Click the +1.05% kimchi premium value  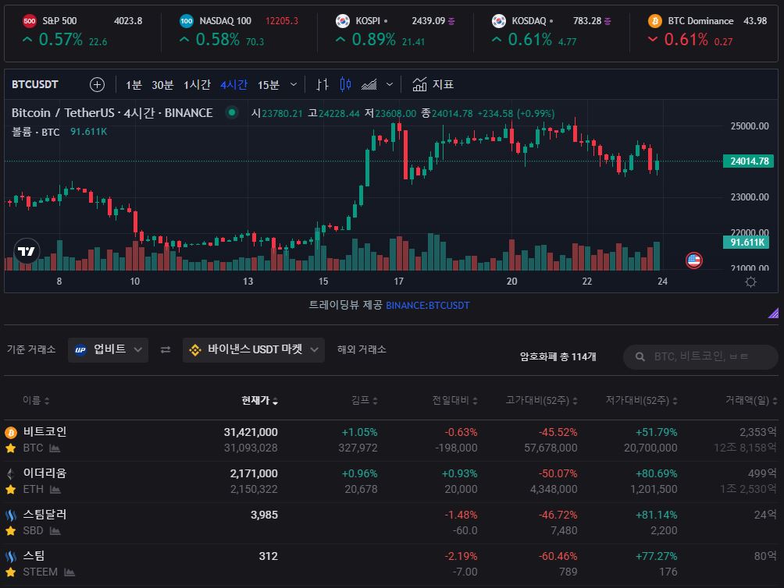[x=359, y=432]
